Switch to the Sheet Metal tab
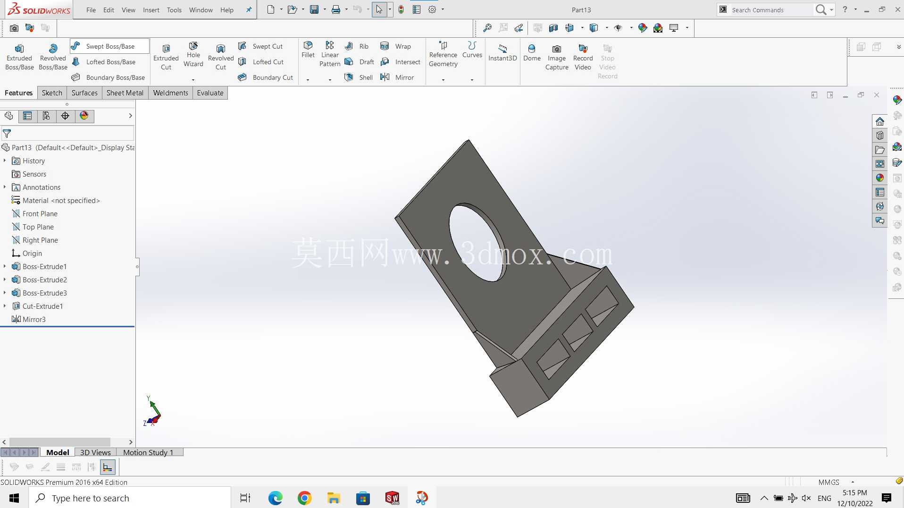Viewport: 904px width, 508px height. pyautogui.click(x=125, y=93)
